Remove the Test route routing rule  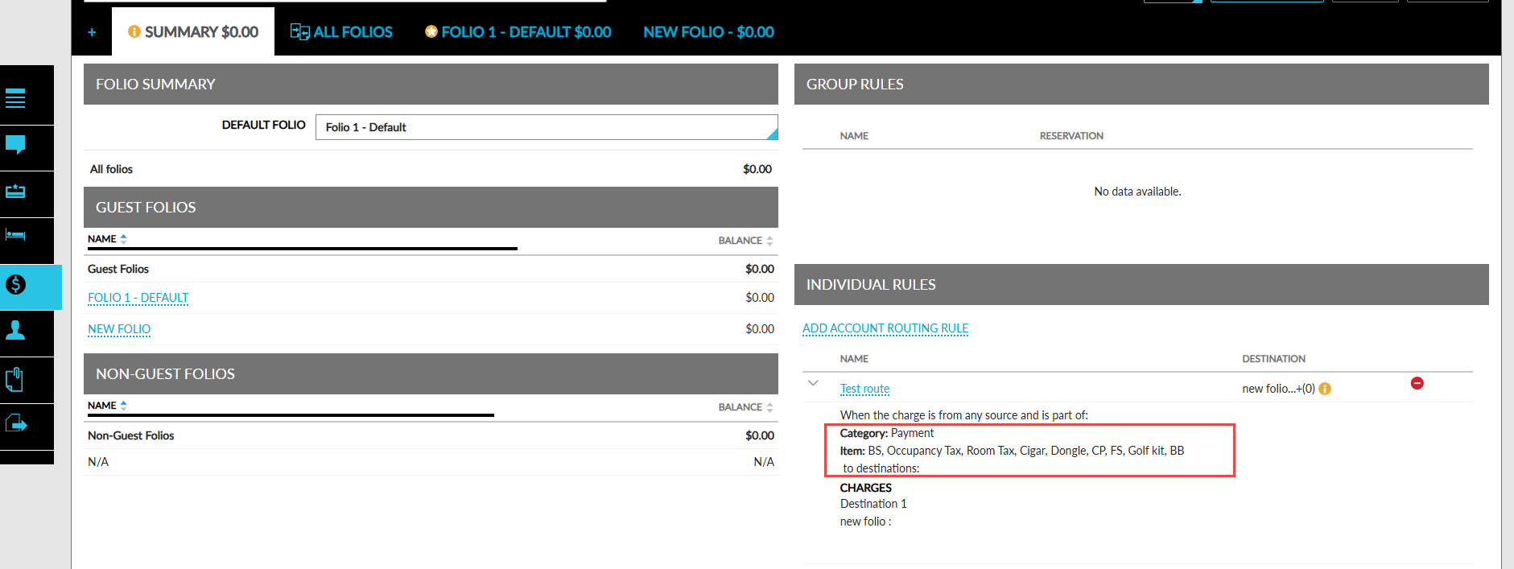[1417, 383]
